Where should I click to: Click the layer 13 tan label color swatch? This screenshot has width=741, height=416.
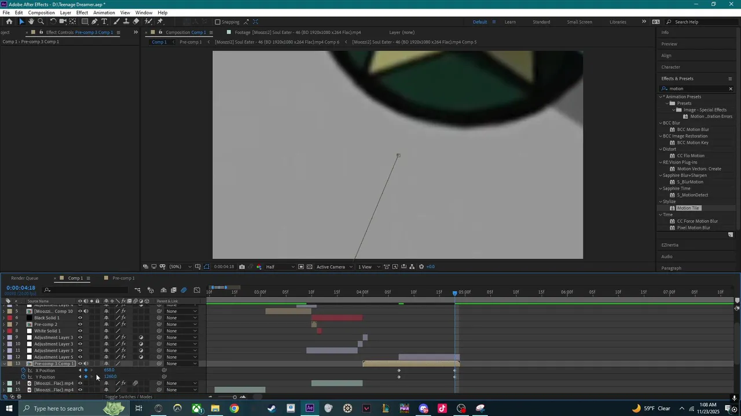point(10,364)
